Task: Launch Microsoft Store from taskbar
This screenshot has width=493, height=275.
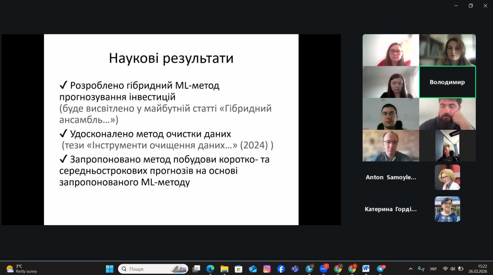Action: 238,269
